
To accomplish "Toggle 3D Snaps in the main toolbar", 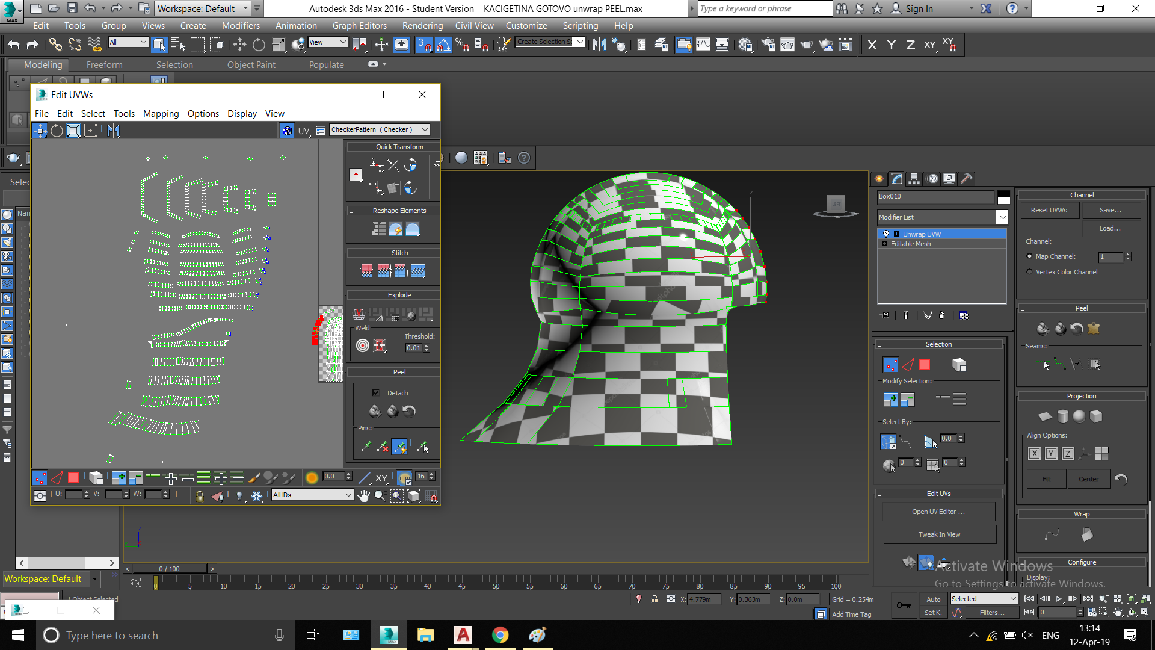I will [x=424, y=45].
